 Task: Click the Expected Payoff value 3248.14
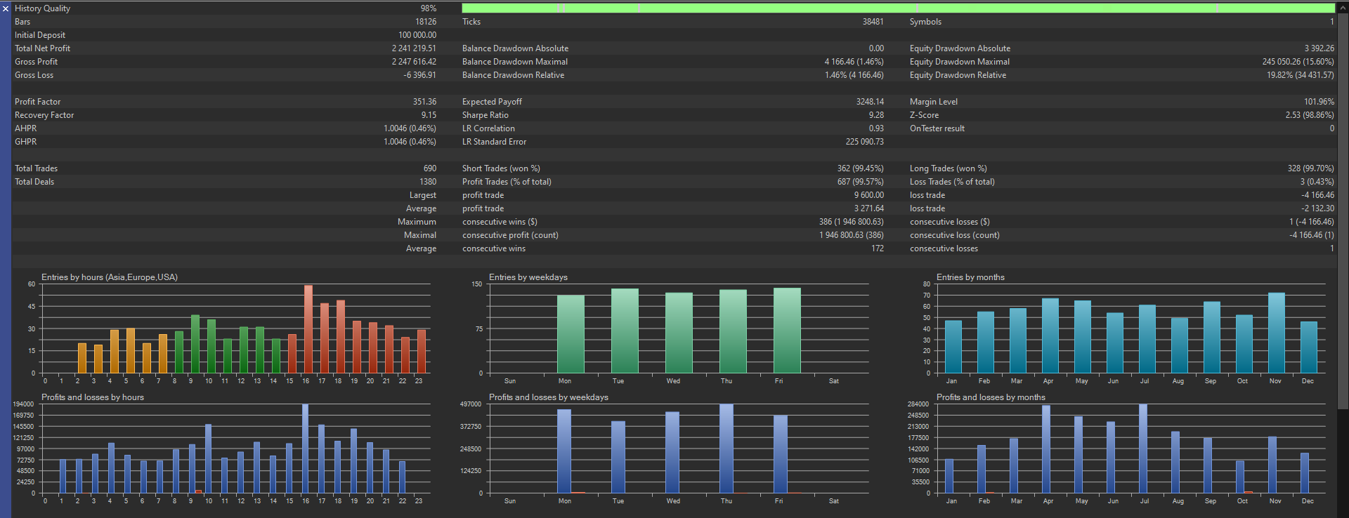click(870, 102)
